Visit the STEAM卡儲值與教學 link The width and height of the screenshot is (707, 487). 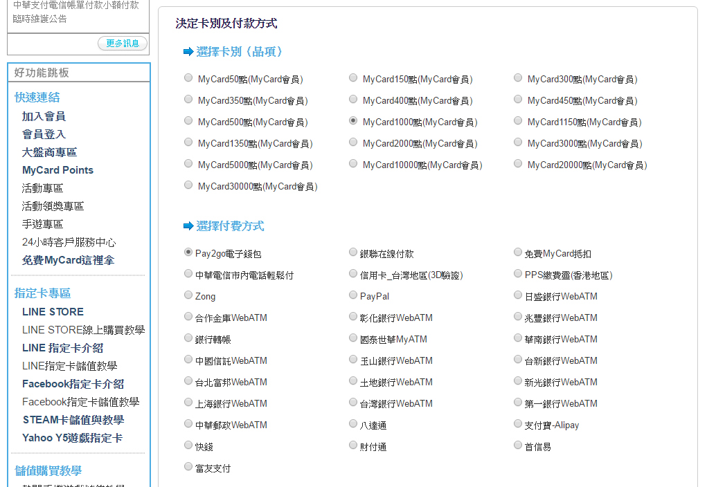coord(73,420)
